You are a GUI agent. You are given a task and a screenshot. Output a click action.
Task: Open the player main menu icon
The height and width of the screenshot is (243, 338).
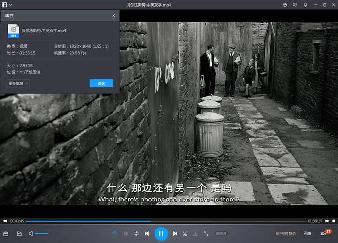tap(4, 5)
